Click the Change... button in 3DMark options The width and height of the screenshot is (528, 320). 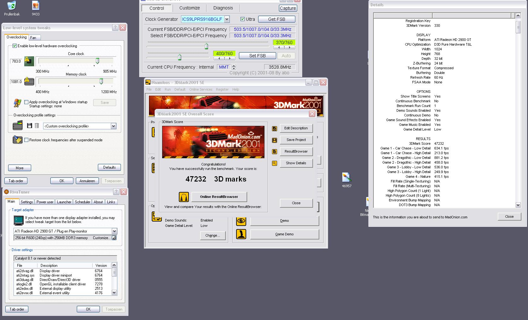[x=213, y=235]
